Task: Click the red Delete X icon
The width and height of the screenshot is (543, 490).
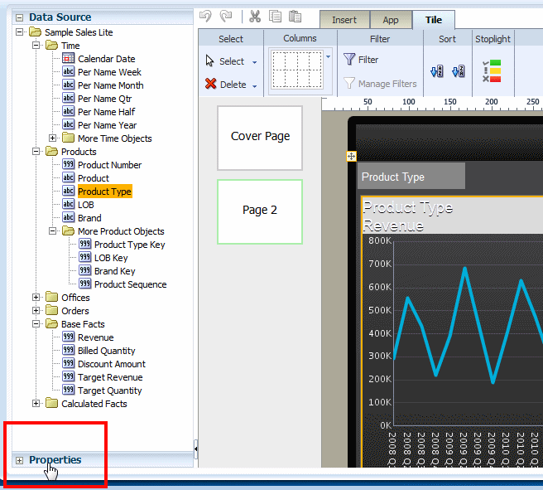Action: pos(210,84)
